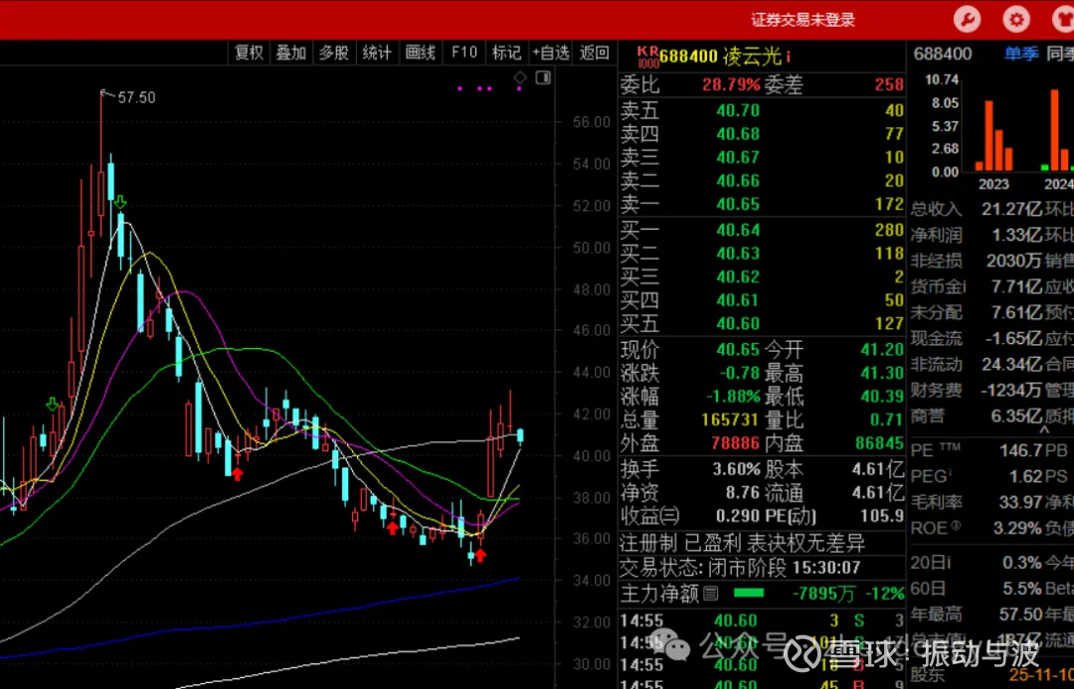This screenshot has width=1074, height=689.
Task: Click 今开 value 41.20
Action: coord(882,350)
